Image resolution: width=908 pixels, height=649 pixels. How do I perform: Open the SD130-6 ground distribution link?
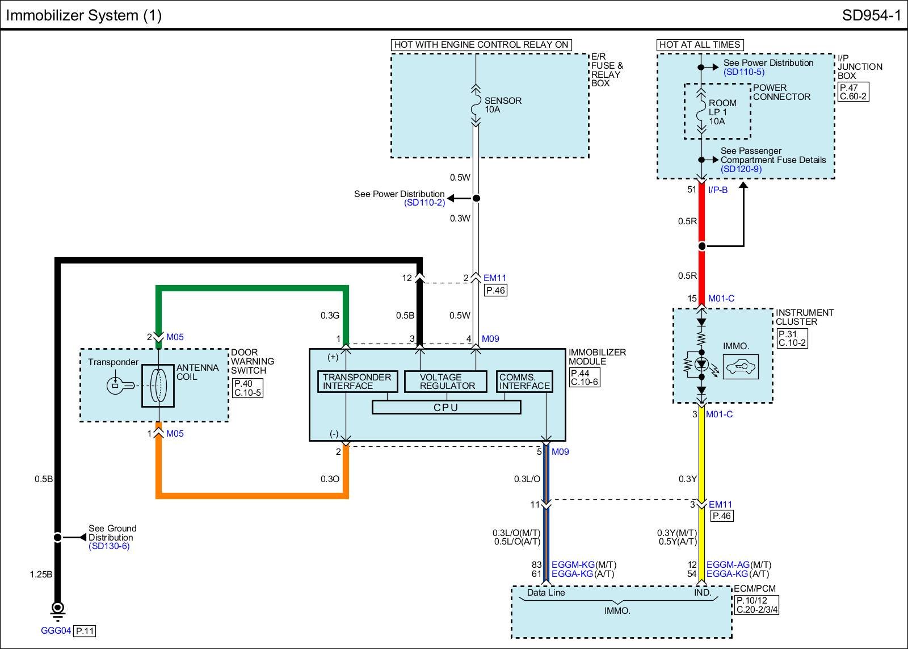point(109,546)
